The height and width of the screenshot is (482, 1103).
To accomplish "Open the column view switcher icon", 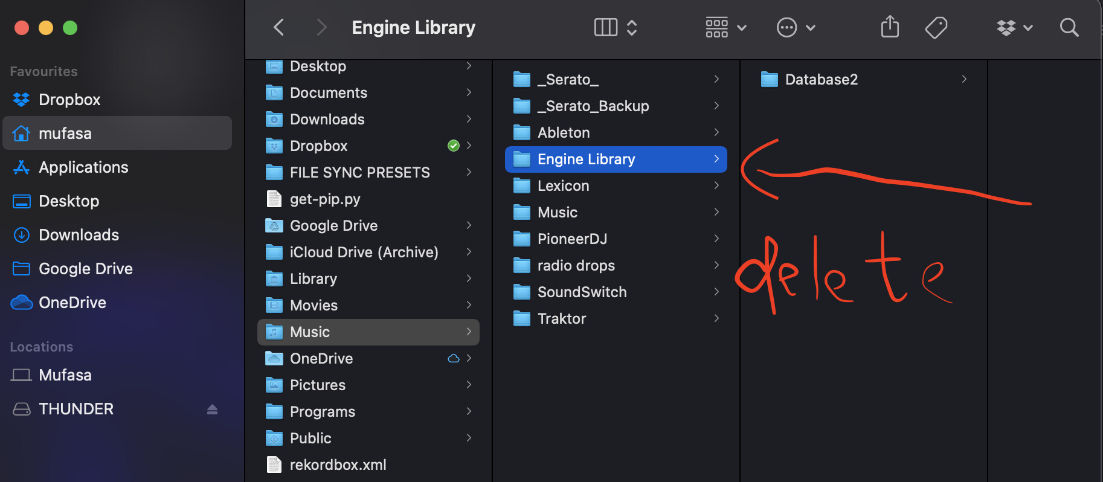I will [616, 27].
